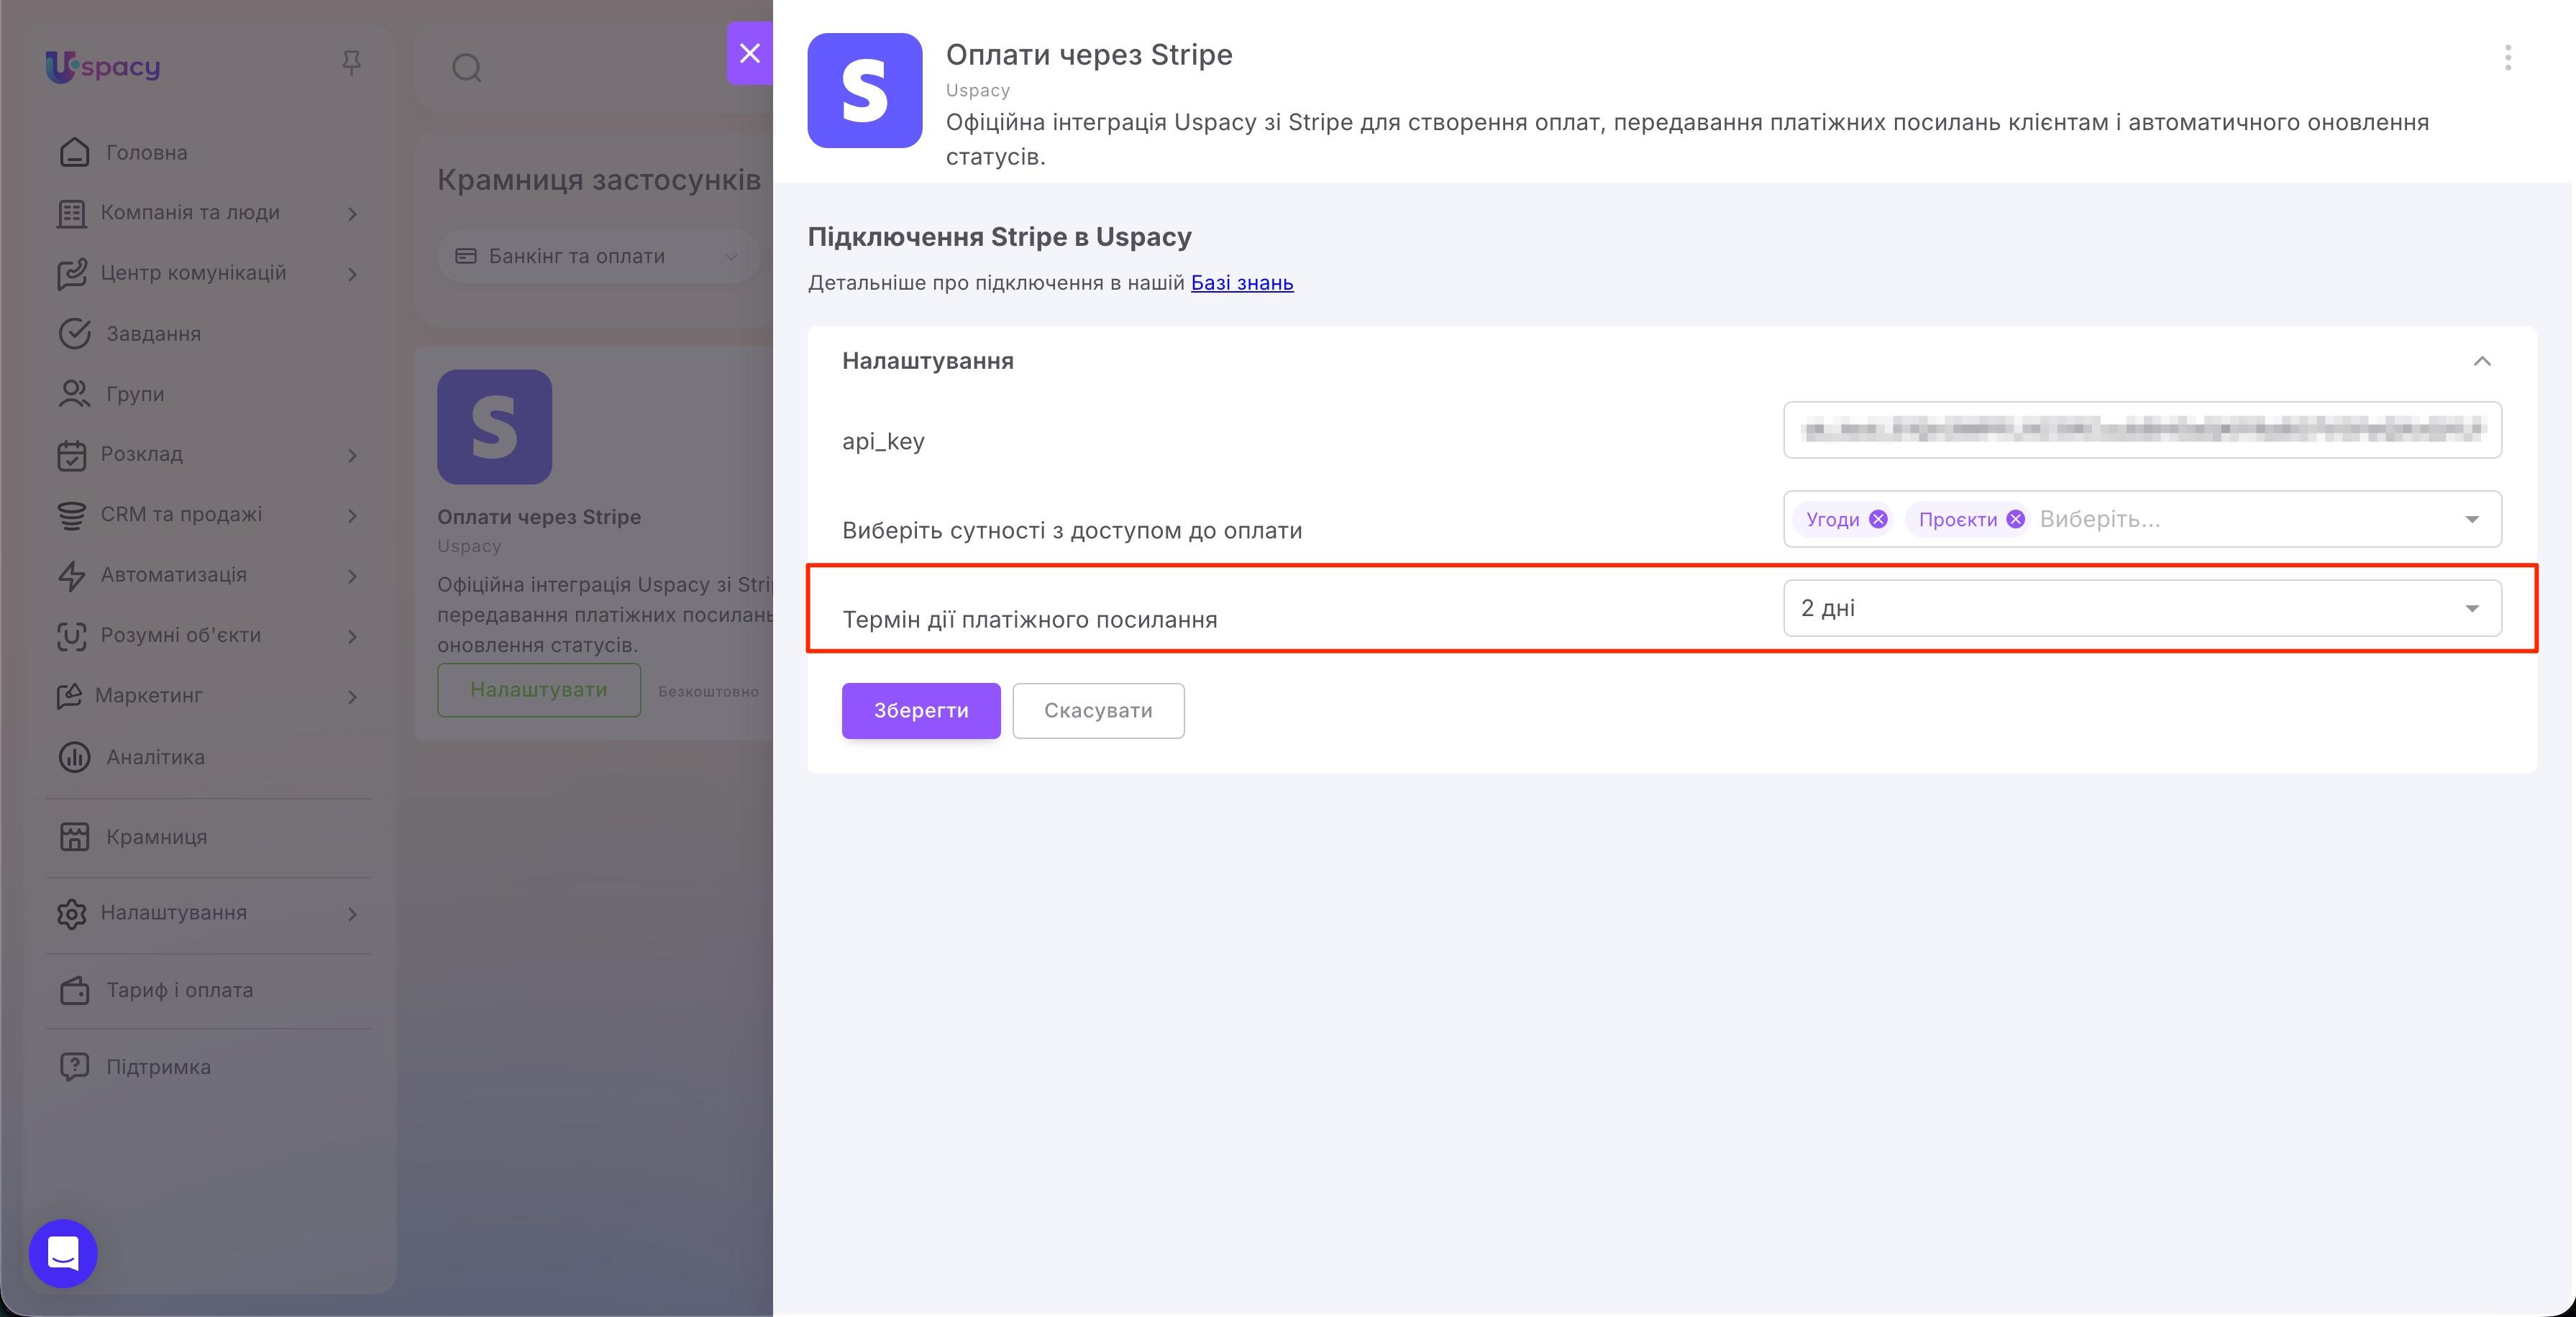This screenshot has height=1317, width=2576.
Task: Click the Крамниця store icon
Action: [74, 837]
